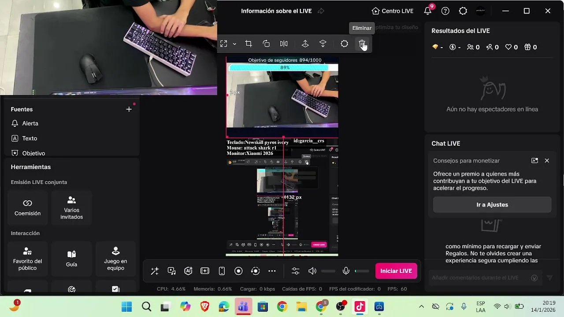The image size is (564, 317).
Task: Open the media and music icon
Action: click(x=172, y=271)
